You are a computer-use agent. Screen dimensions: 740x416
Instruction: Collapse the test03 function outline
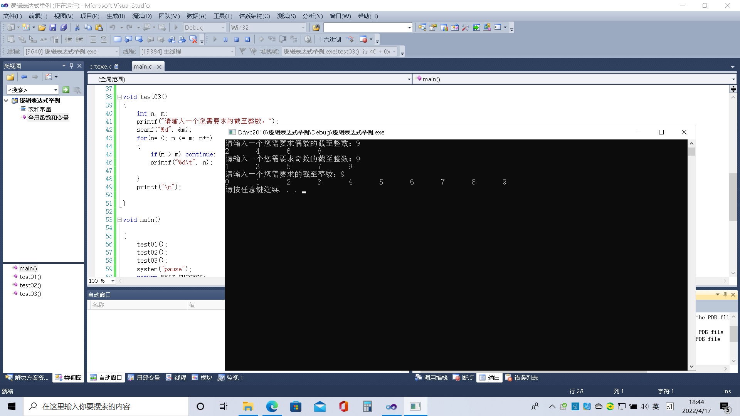(x=119, y=97)
